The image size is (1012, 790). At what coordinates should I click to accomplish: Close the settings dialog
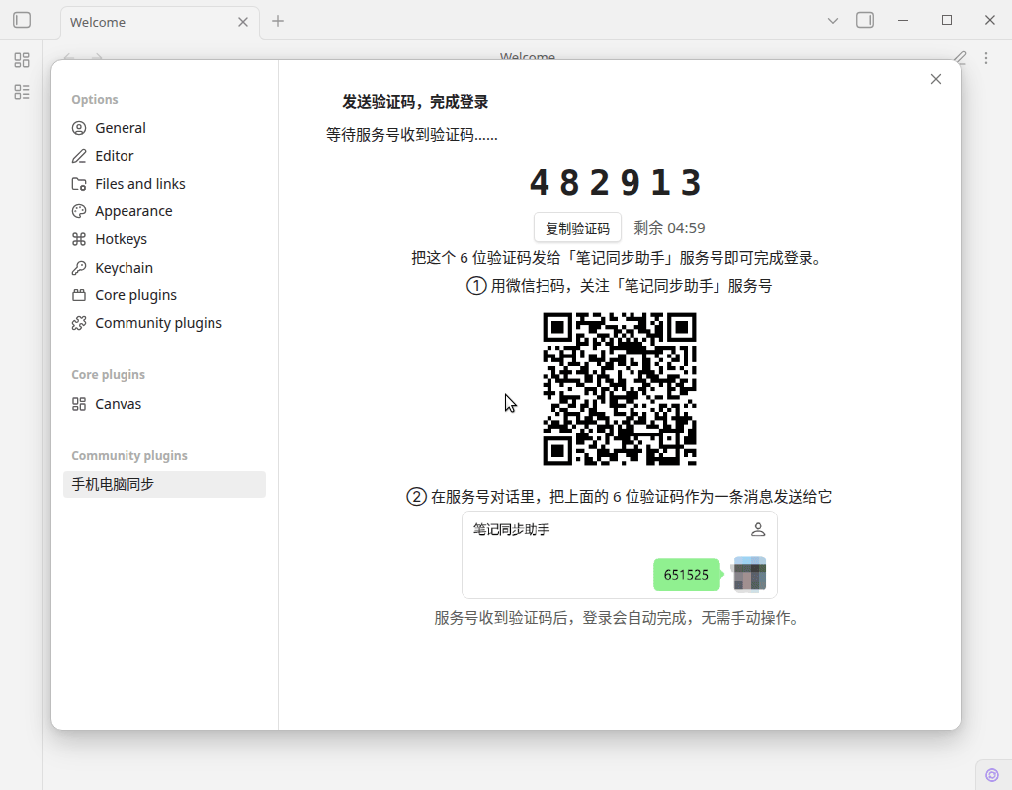pos(935,79)
